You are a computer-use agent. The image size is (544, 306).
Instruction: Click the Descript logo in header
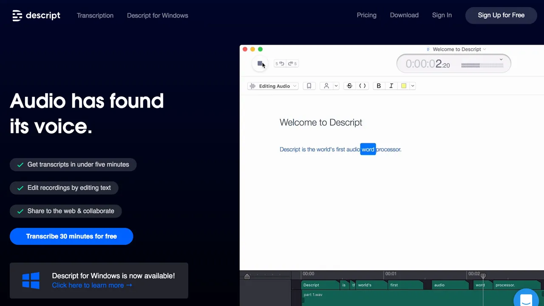[37, 16]
